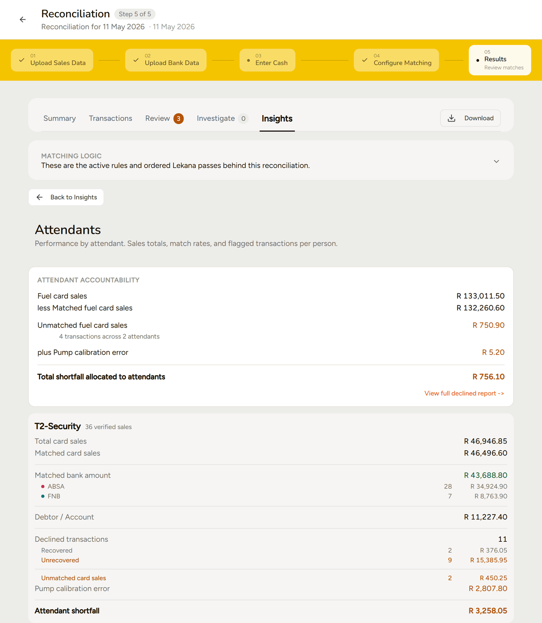Click the teal FNB bank dot

[x=43, y=496]
